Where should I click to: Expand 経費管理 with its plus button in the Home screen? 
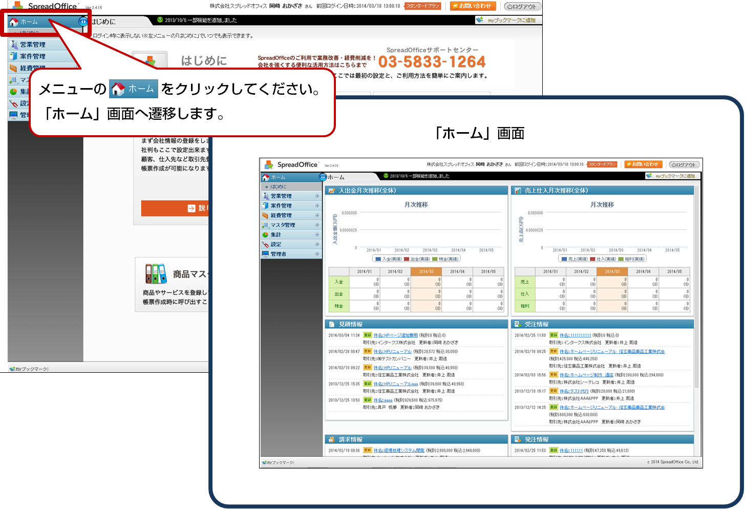pyautogui.click(x=317, y=216)
